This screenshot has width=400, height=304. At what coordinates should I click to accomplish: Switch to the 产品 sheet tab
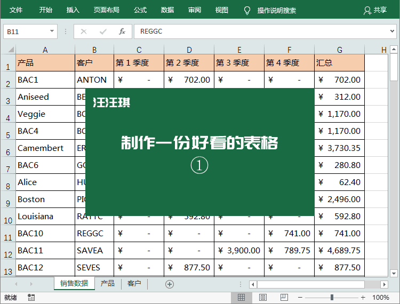tap(108, 284)
